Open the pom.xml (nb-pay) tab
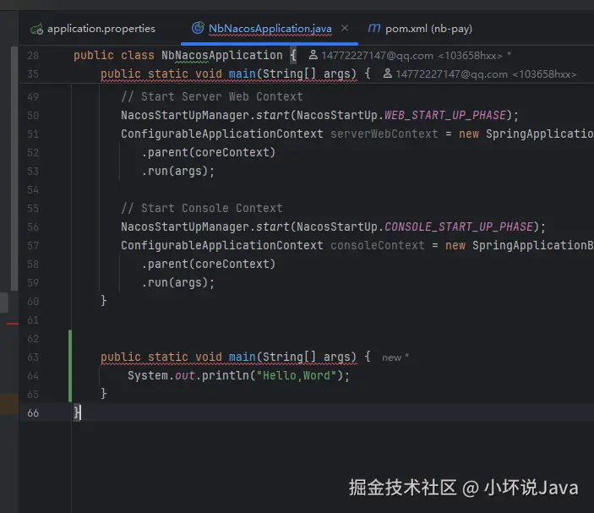 [x=420, y=29]
